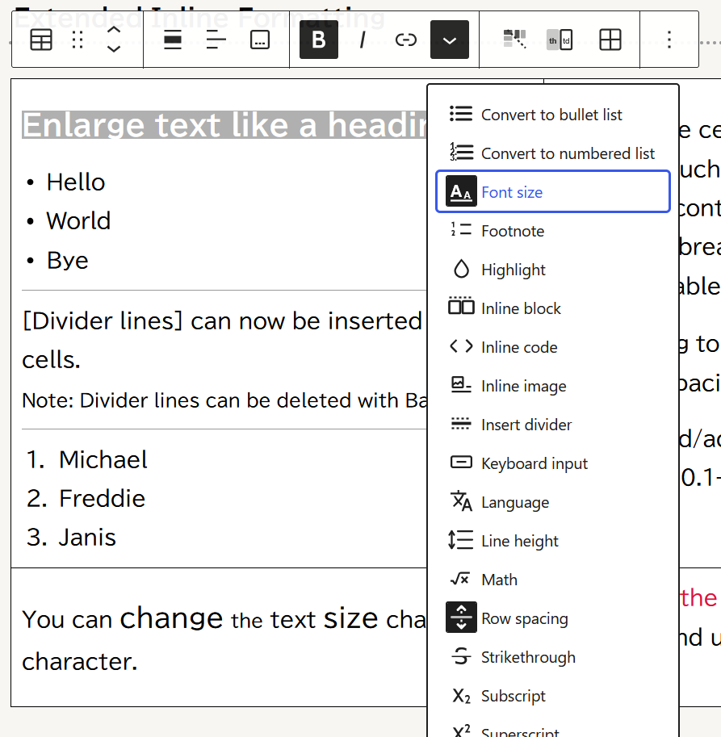Select Footnote from the menu
The image size is (721, 737).
553,231
